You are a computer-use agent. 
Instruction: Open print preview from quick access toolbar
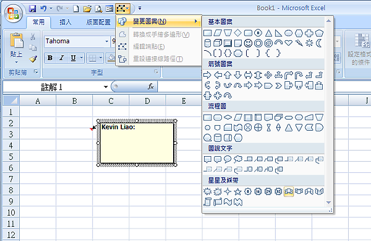(x=98, y=9)
